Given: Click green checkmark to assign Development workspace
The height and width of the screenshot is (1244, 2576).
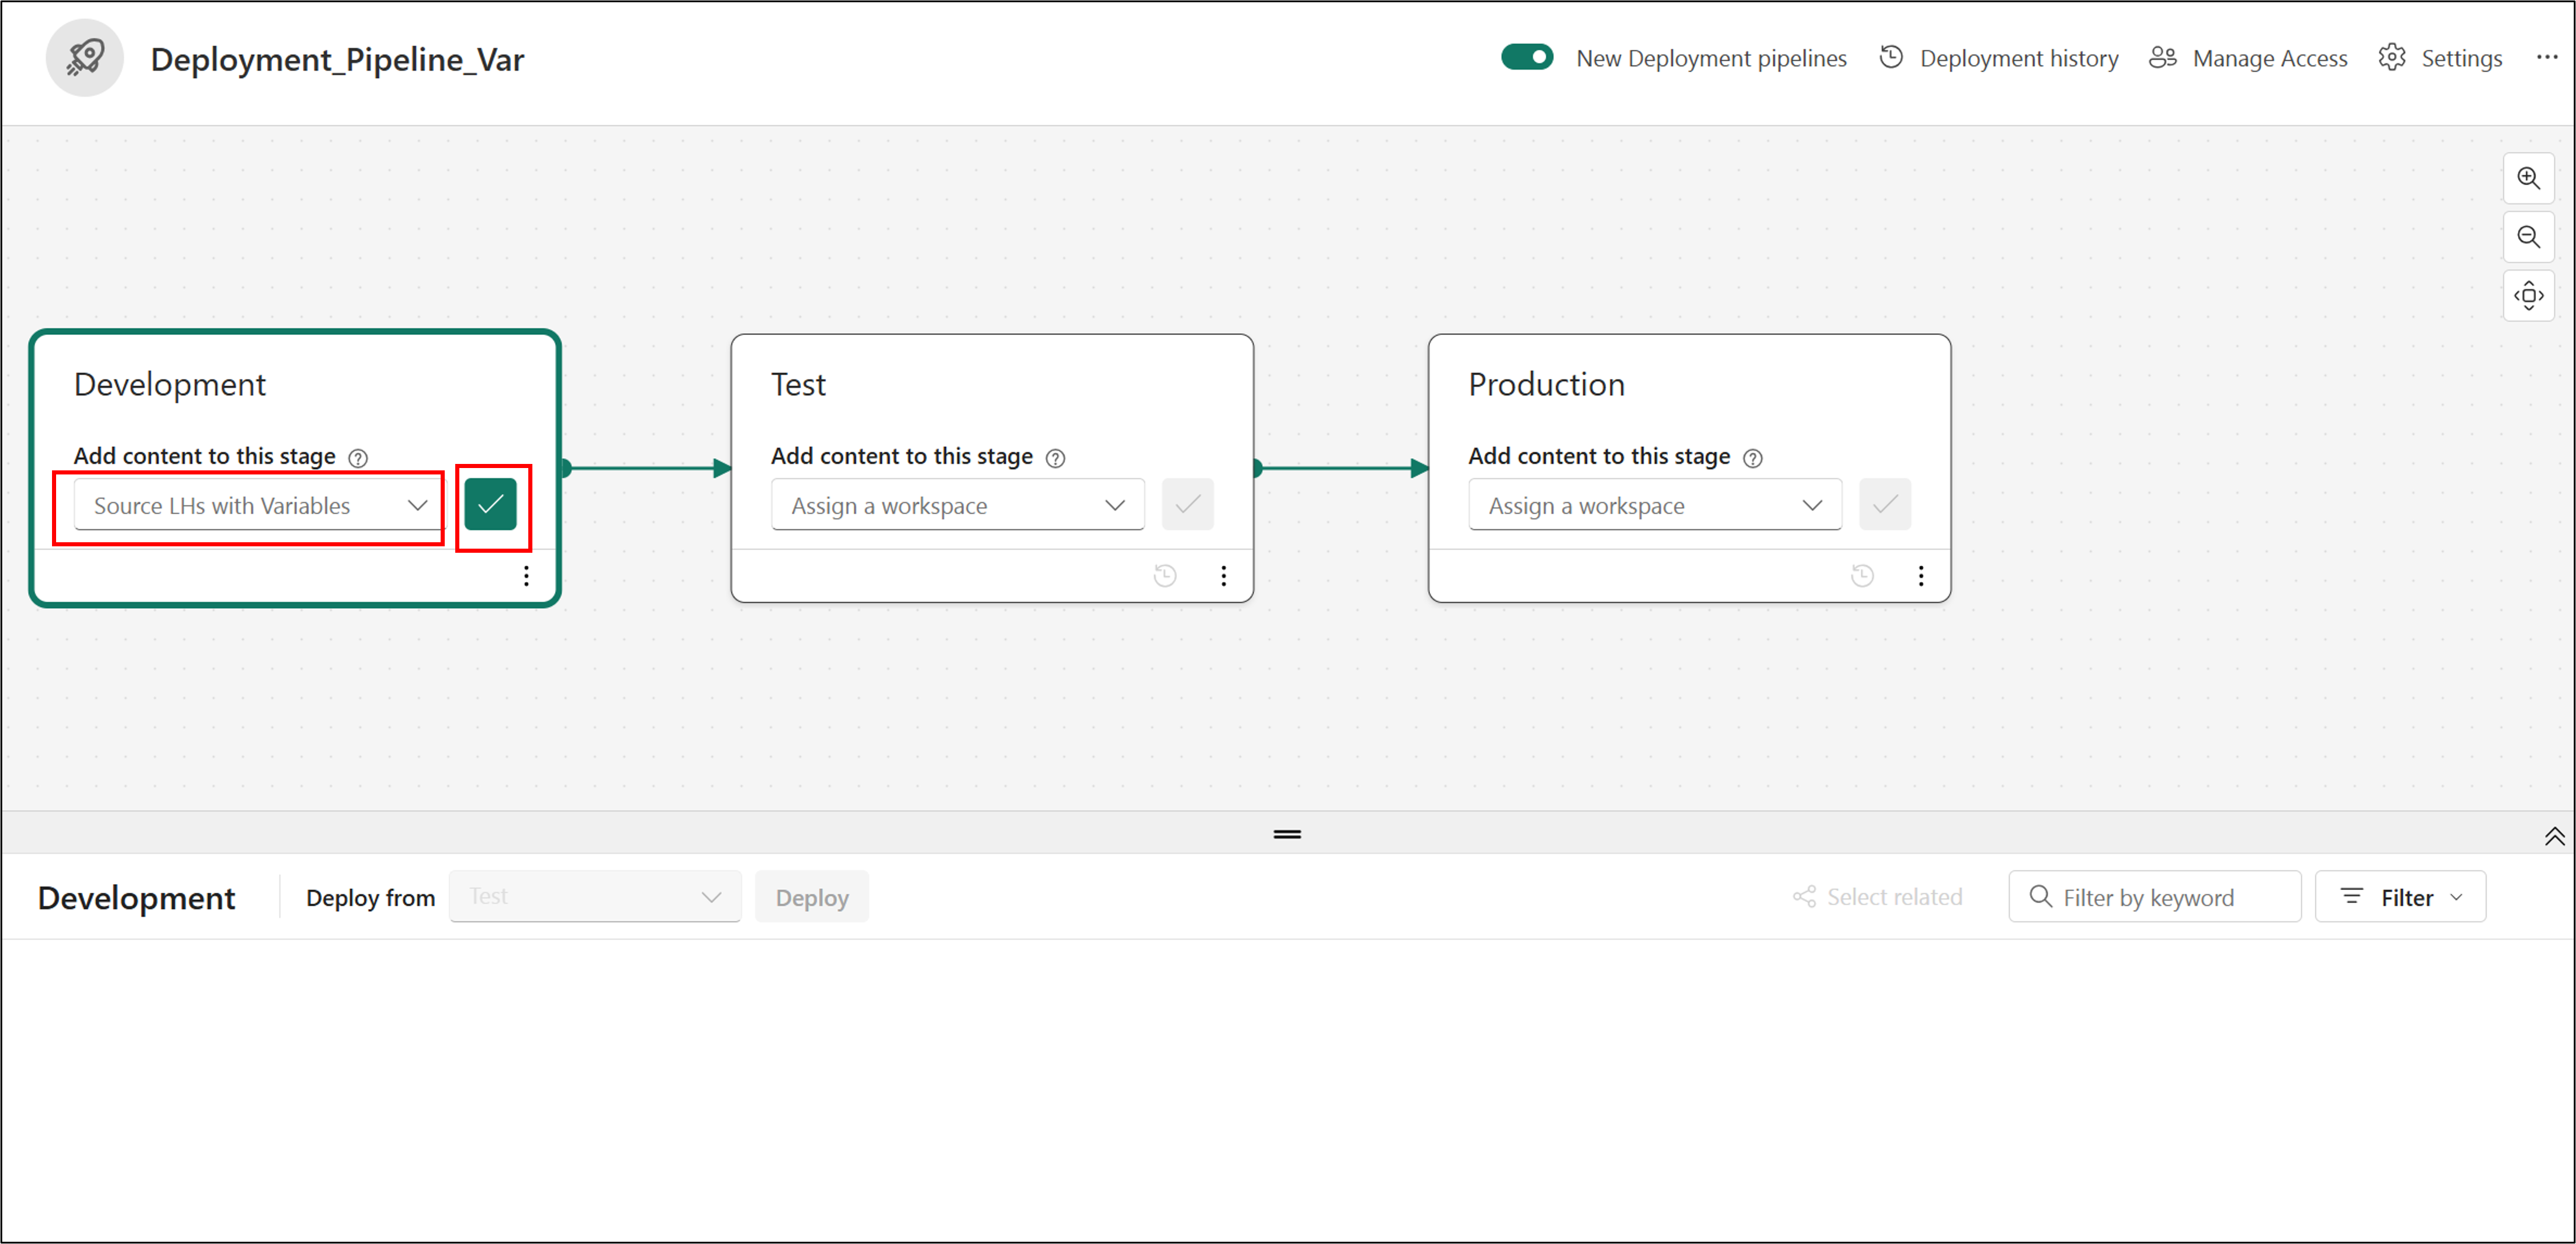Looking at the screenshot, I should point(491,505).
